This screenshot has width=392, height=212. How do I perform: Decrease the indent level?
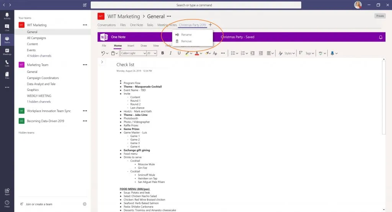click(253, 53)
